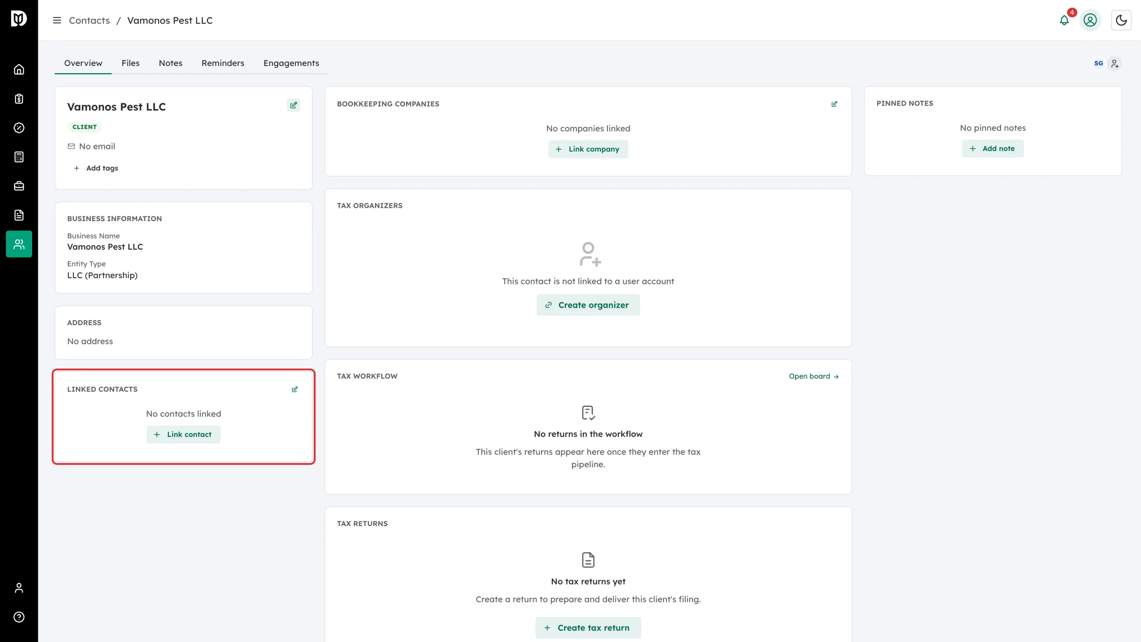Open the help question-mark icon
1141x642 pixels.
[19, 617]
